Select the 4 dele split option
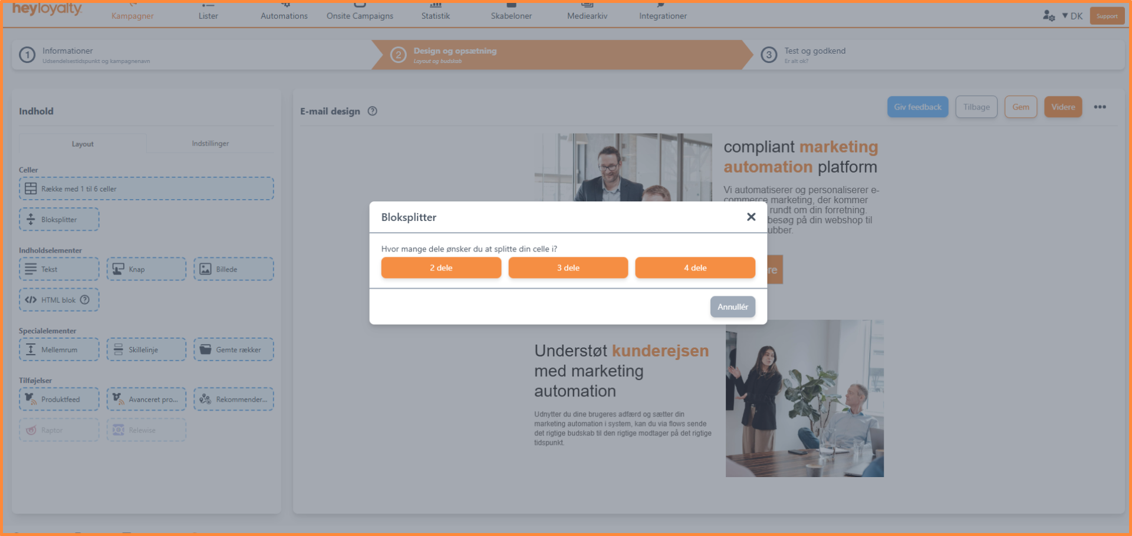This screenshot has width=1132, height=536. pos(695,268)
